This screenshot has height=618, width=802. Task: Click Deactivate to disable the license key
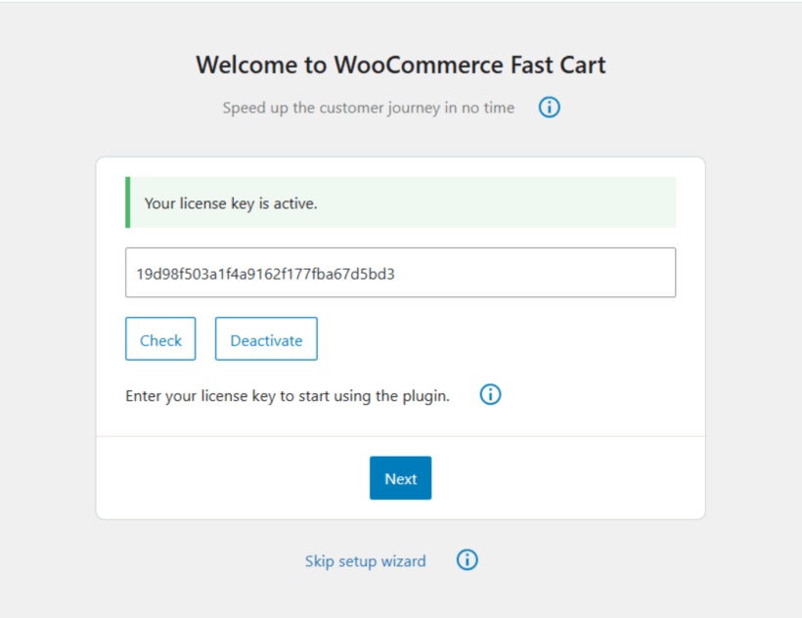coord(265,338)
